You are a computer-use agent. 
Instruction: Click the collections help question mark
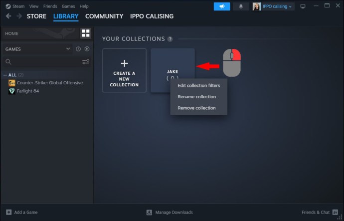[170, 39]
